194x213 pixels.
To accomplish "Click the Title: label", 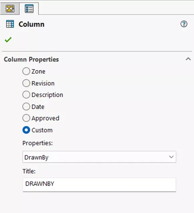I will [x=29, y=171].
